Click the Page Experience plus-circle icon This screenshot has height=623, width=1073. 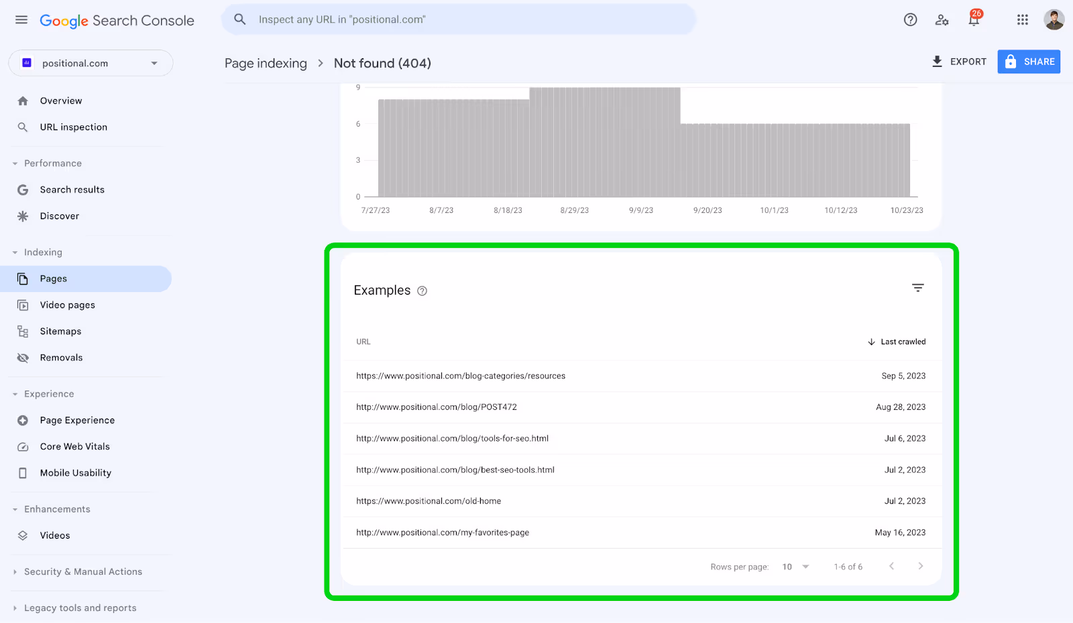pyautogui.click(x=23, y=421)
